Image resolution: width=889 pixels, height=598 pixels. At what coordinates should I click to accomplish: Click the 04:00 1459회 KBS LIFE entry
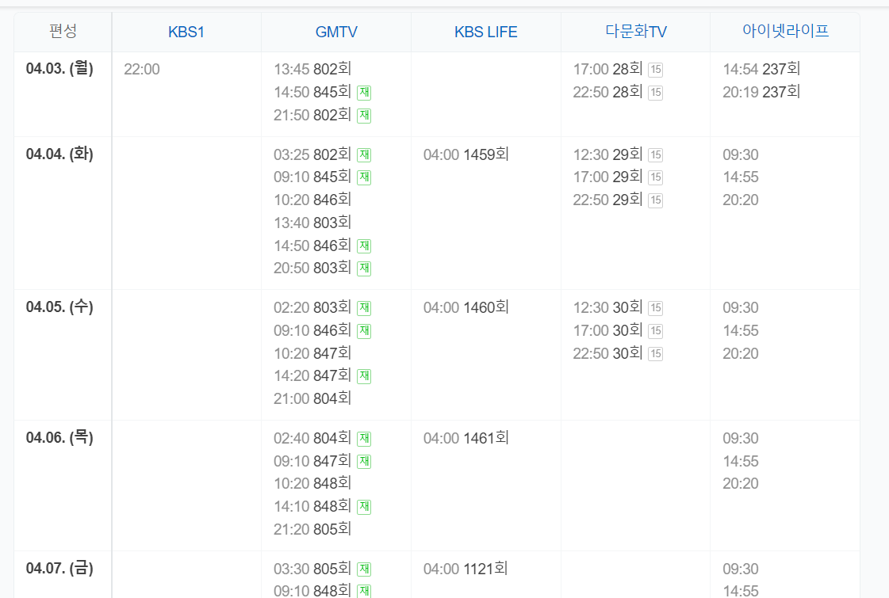point(466,154)
